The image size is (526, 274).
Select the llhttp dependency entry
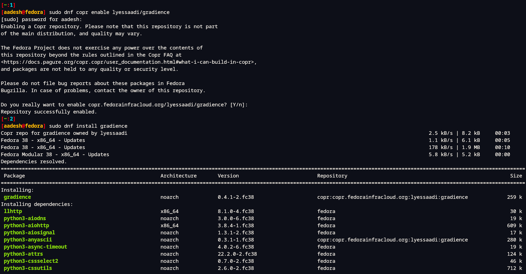(13, 211)
